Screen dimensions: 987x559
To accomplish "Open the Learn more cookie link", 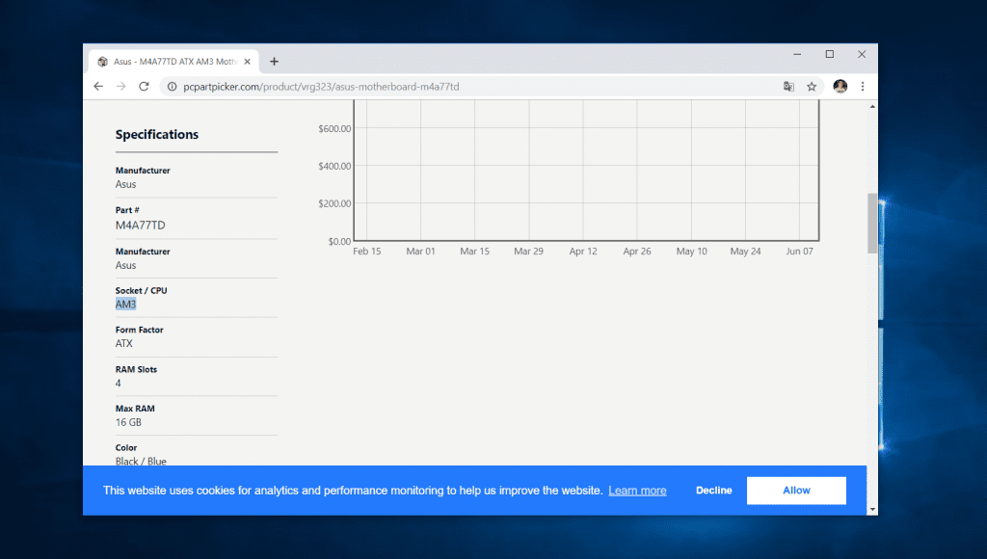I will 637,491.
